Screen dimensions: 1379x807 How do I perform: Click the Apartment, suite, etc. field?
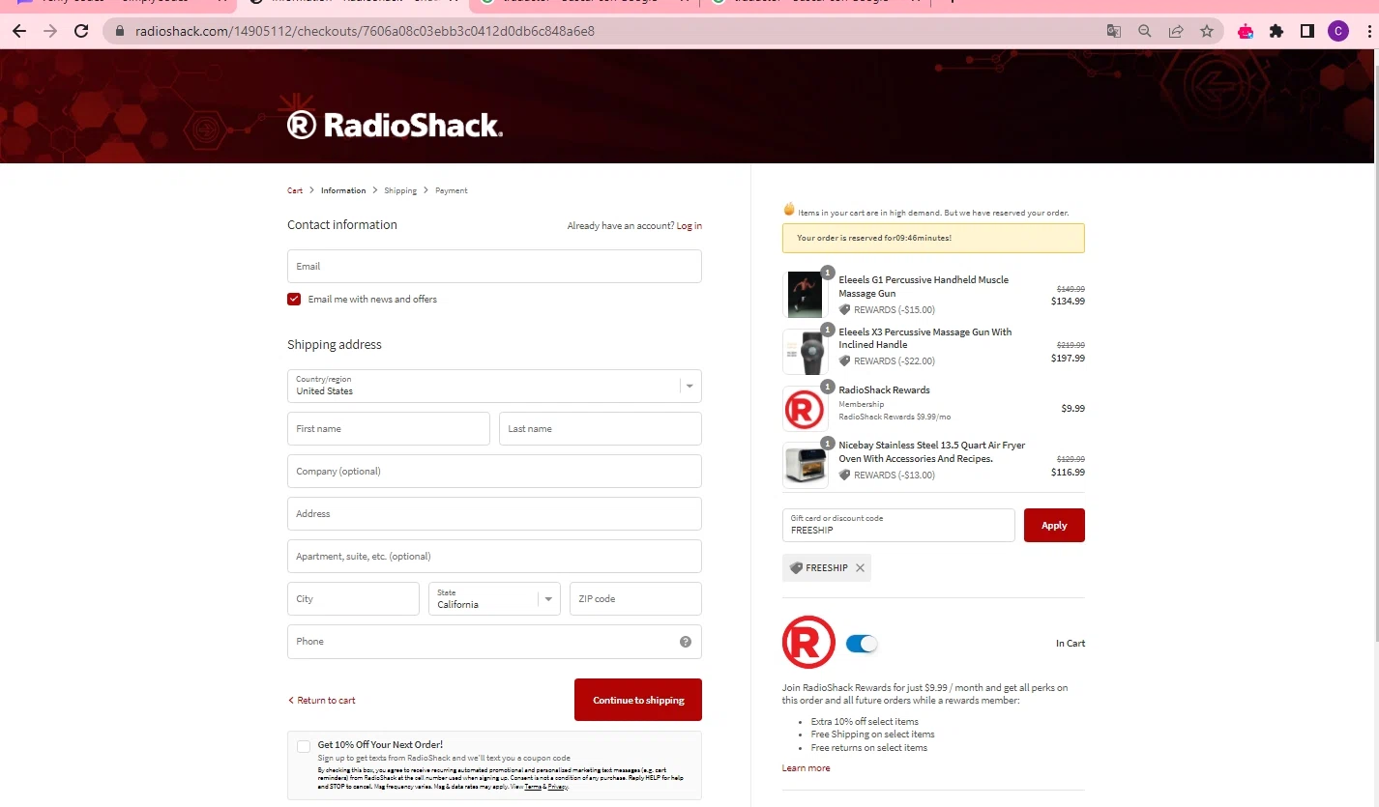point(494,557)
